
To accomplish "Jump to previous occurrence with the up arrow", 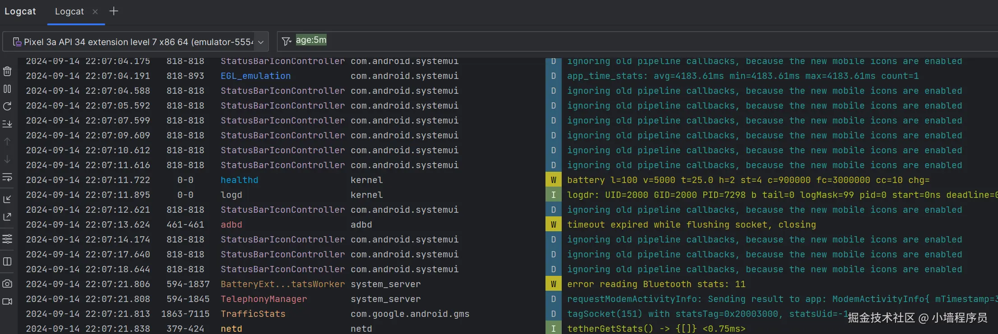I will coord(7,142).
